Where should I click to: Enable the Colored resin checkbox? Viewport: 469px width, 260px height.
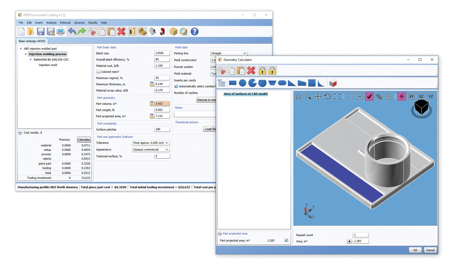(x=98, y=72)
